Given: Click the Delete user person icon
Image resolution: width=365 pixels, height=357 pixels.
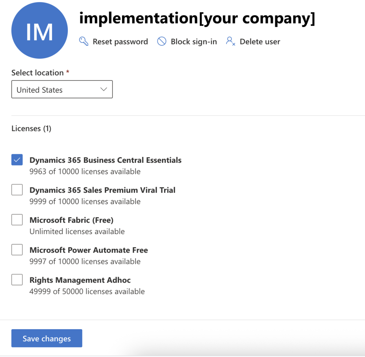Looking at the screenshot, I should 231,41.
